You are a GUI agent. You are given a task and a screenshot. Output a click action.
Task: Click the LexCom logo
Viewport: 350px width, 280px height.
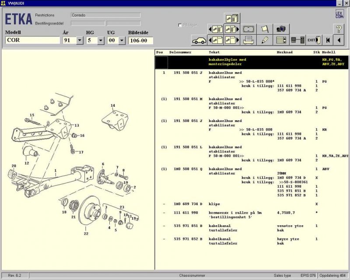[339, 14]
